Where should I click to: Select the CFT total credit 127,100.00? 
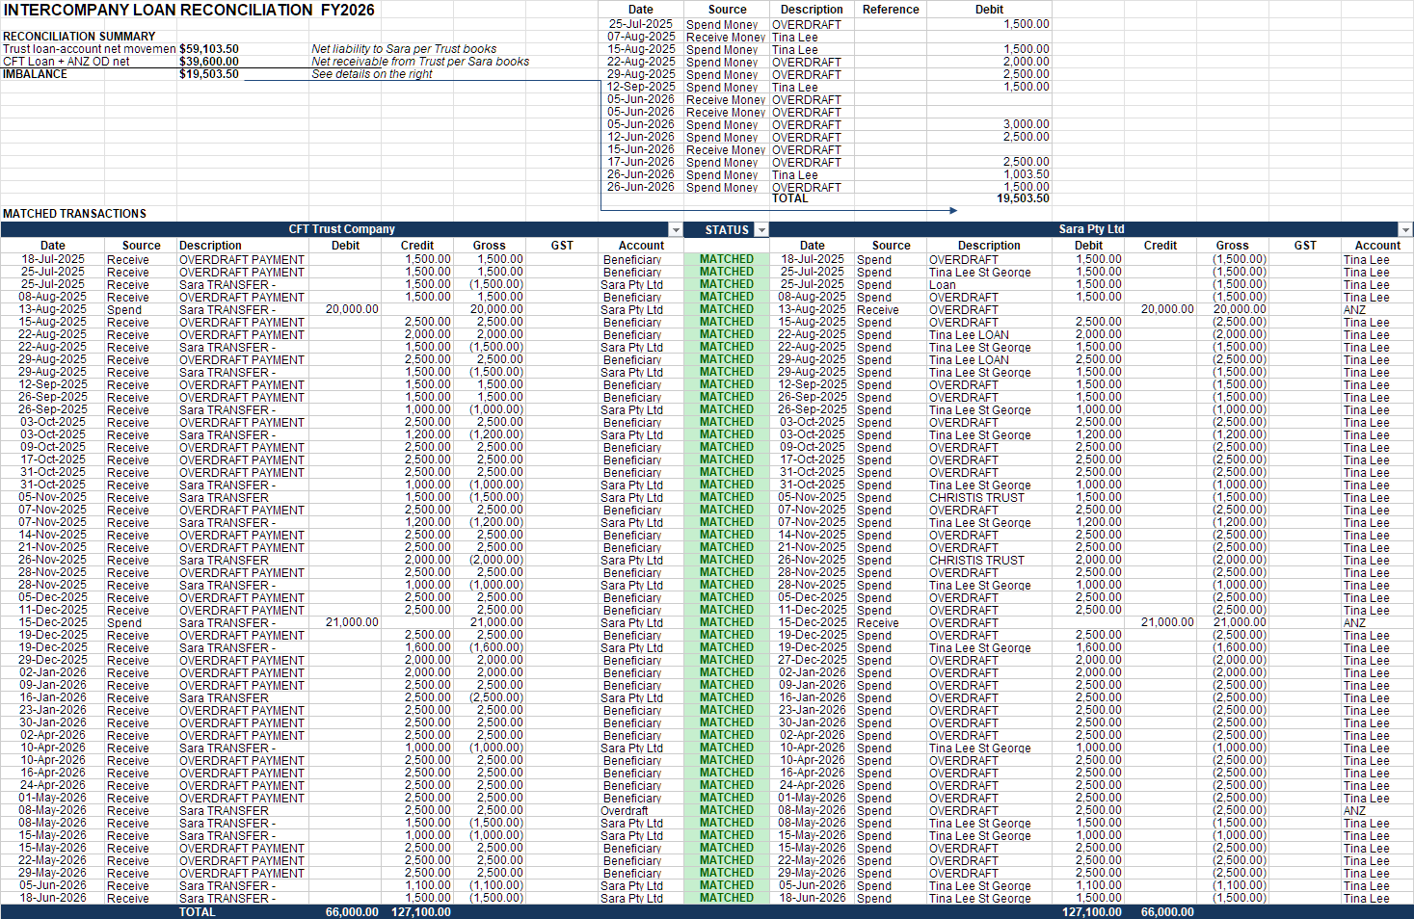coord(421,912)
